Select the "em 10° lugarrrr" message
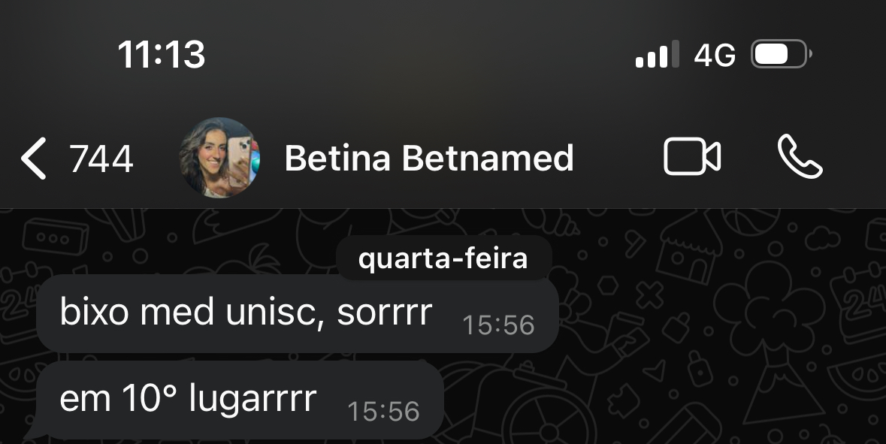 point(188,400)
